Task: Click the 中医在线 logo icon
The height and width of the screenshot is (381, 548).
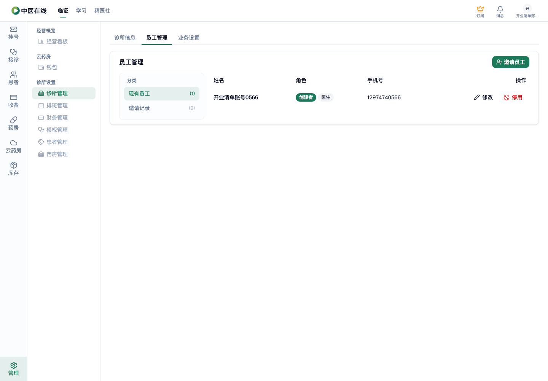Action: click(15, 11)
